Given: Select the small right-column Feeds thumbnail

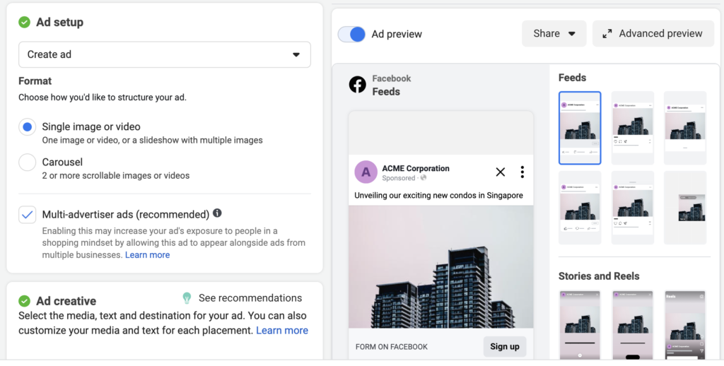Looking at the screenshot, I should [x=685, y=208].
